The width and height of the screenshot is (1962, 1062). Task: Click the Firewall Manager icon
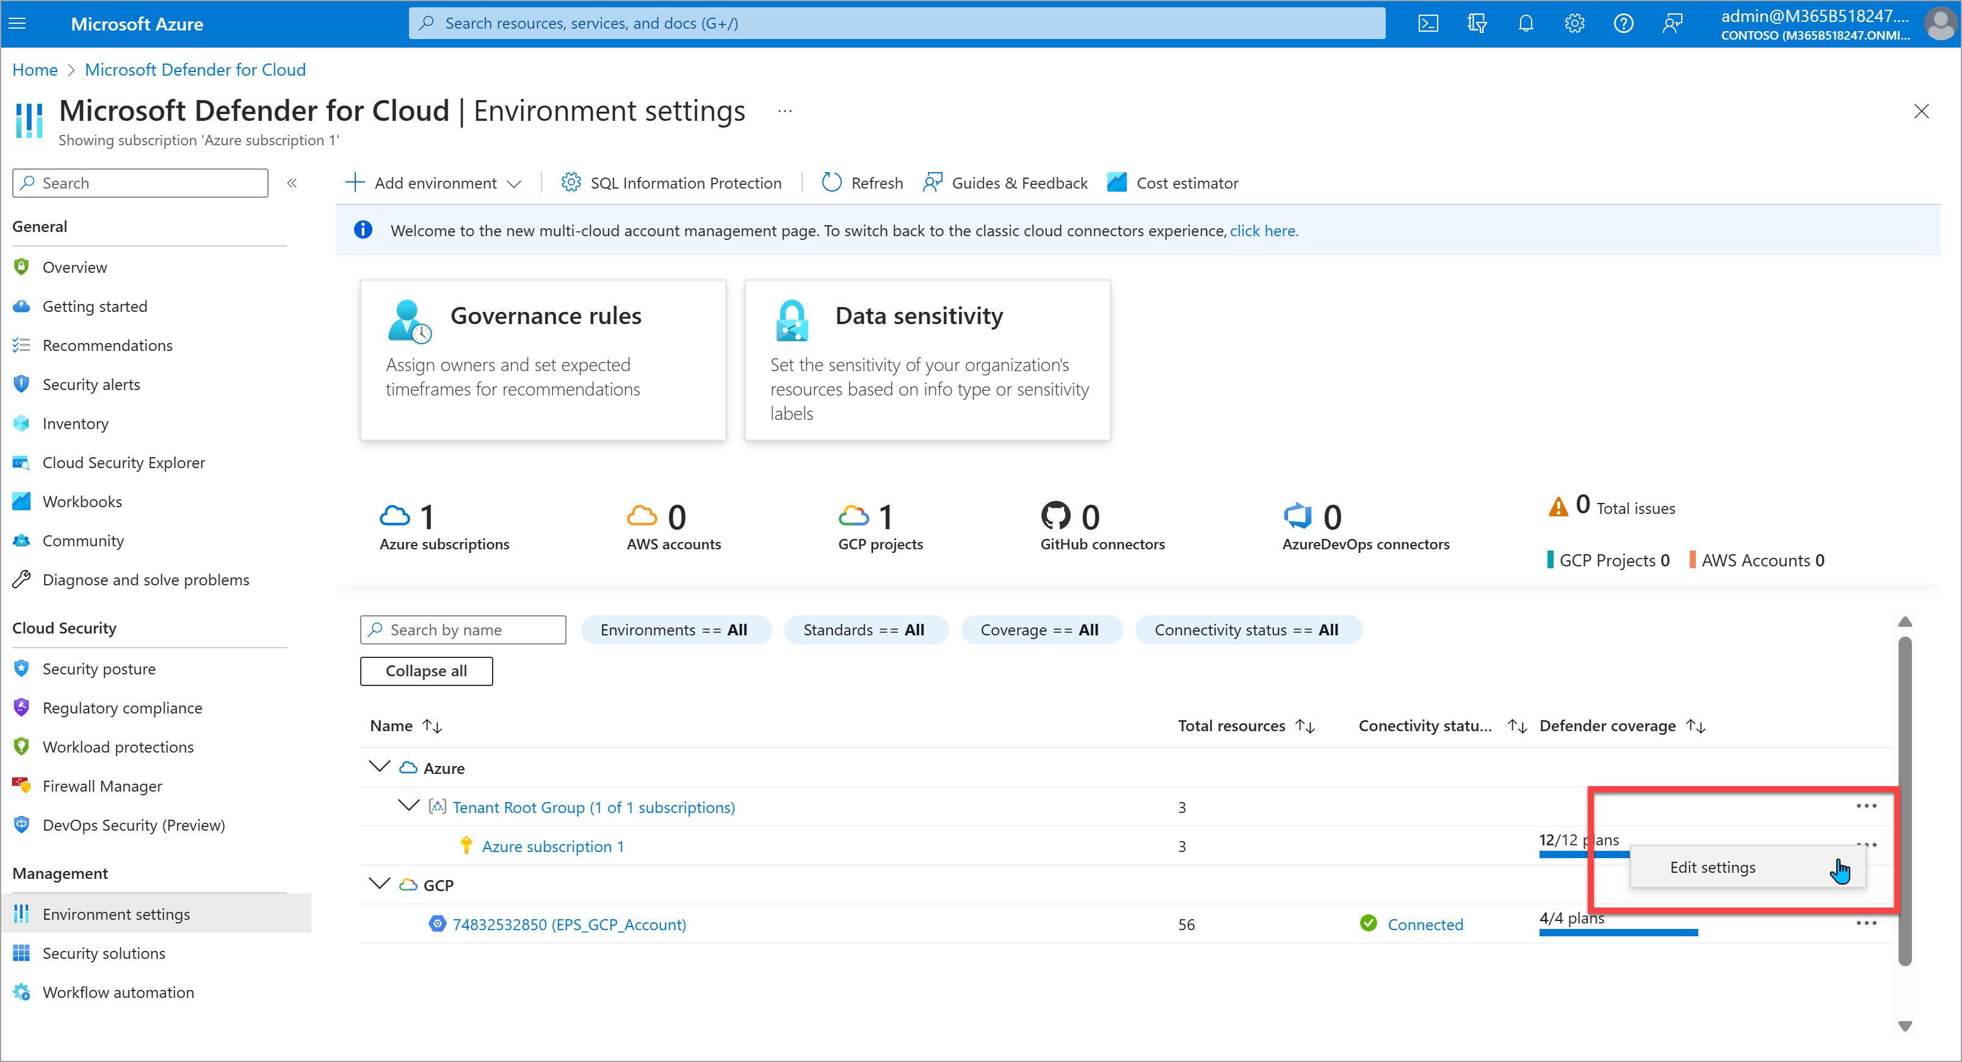[x=24, y=785]
